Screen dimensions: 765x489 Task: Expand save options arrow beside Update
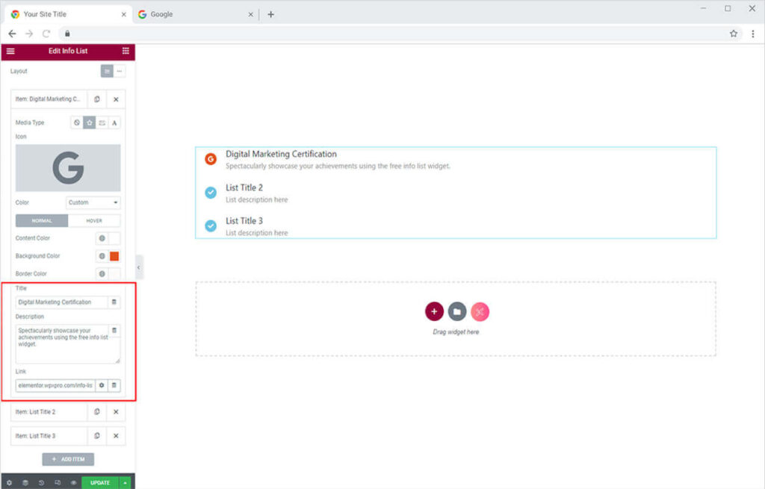click(125, 482)
